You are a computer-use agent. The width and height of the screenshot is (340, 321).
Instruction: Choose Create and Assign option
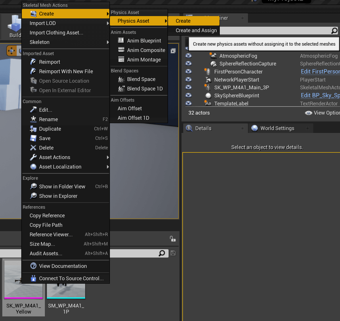194,30
